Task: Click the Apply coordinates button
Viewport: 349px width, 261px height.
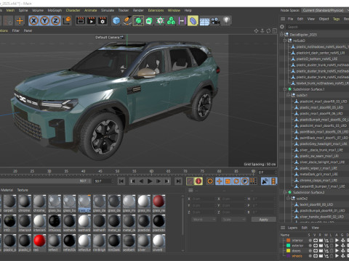Action: click(263, 220)
